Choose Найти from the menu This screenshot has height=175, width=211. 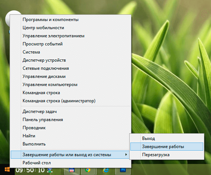pyautogui.click(x=70, y=136)
